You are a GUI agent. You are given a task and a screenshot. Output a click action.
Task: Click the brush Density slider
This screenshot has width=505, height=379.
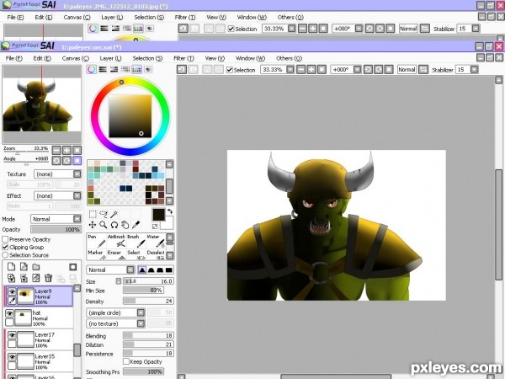click(x=148, y=301)
